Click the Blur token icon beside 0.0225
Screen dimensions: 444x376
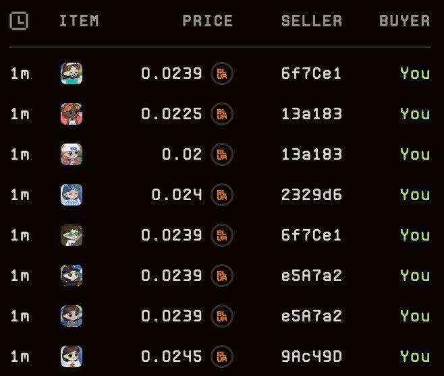click(221, 114)
